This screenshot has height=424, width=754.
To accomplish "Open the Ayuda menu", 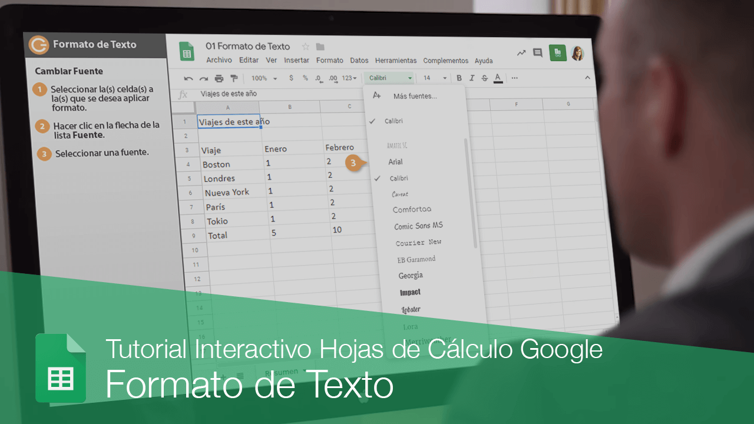I will [484, 61].
